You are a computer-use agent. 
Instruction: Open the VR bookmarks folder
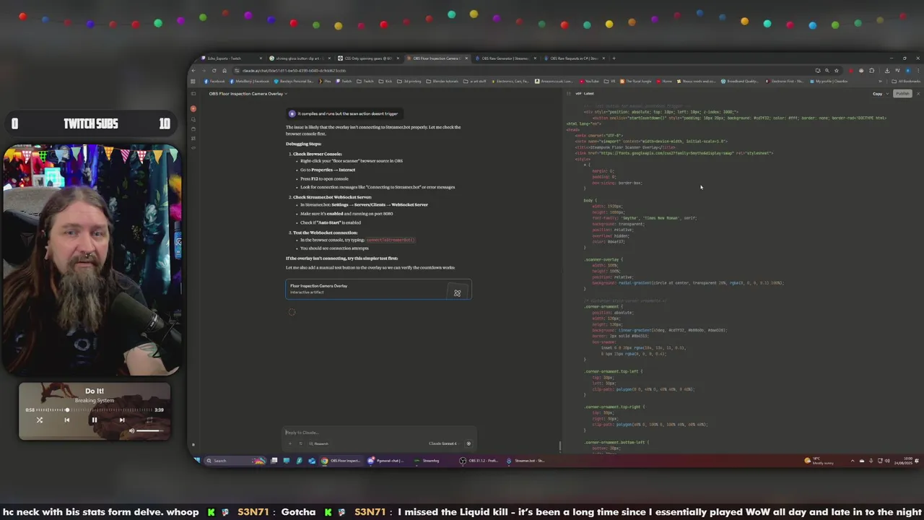(611, 81)
